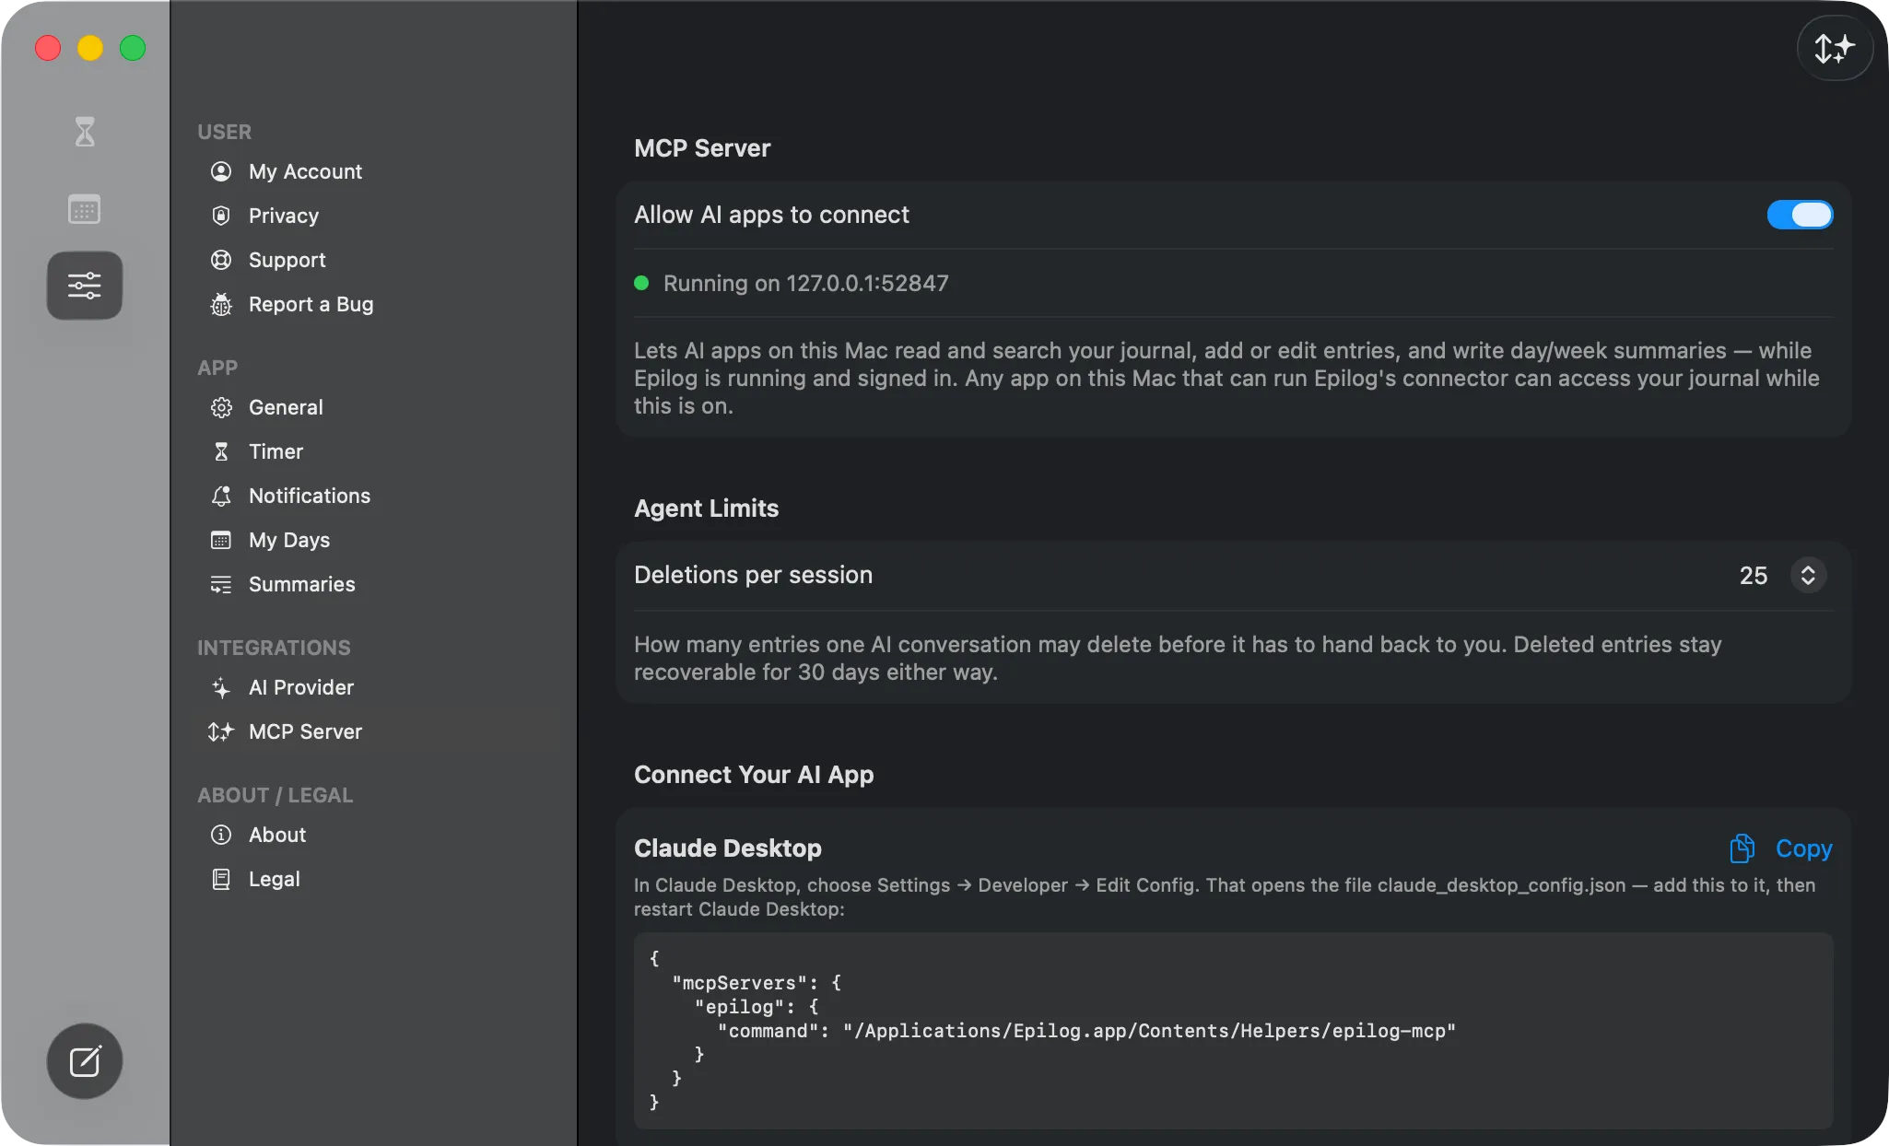1889x1146 pixels.
Task: Click the Summaries list icon
Action: pyautogui.click(x=221, y=584)
